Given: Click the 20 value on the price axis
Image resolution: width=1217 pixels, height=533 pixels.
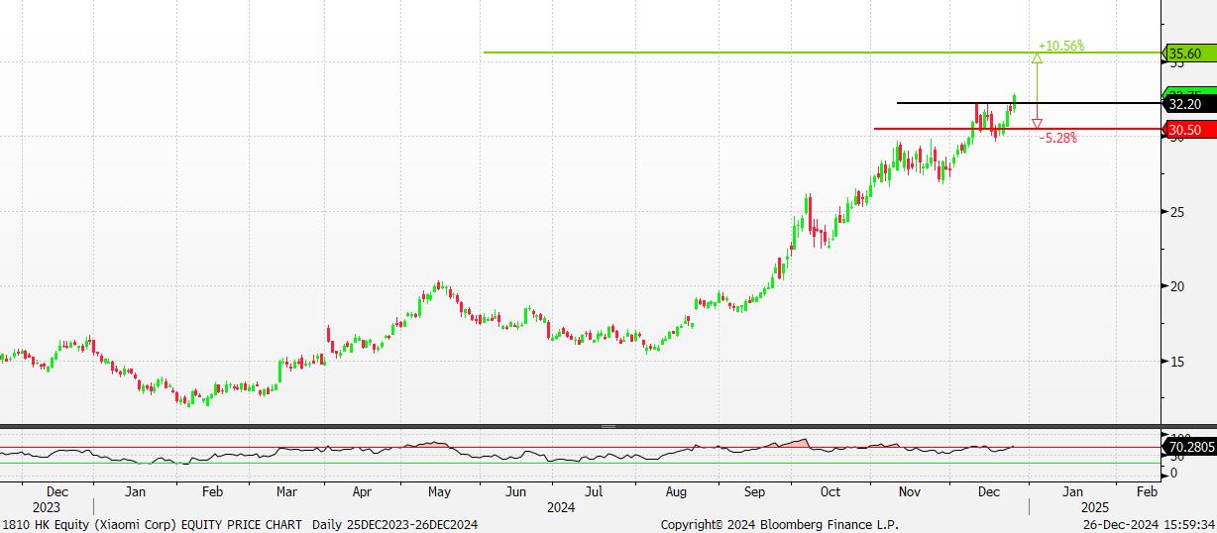Looking at the screenshot, I should tap(1177, 286).
